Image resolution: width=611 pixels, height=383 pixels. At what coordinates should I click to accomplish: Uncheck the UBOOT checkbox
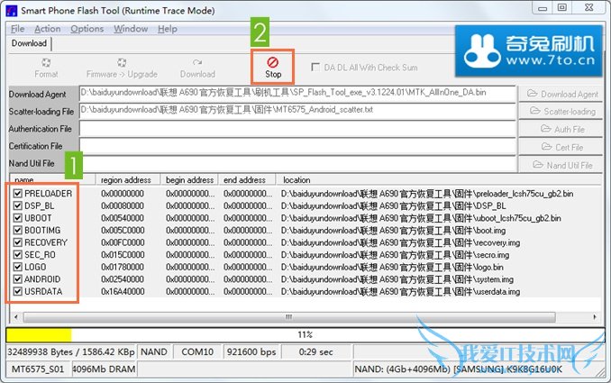pyautogui.click(x=17, y=218)
